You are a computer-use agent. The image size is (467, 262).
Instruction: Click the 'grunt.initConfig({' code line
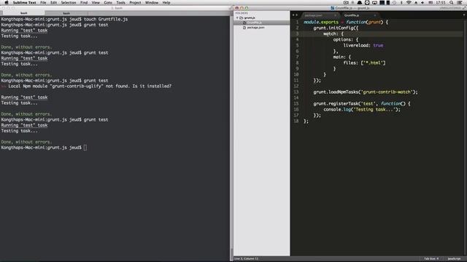336,28
